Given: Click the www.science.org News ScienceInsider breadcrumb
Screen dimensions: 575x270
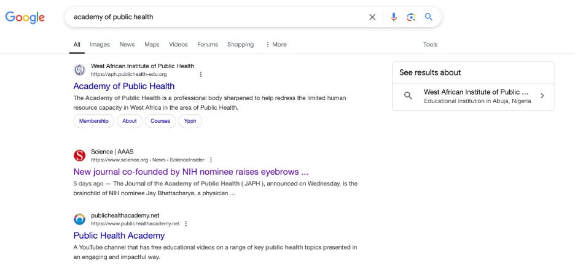Looking at the screenshot, I should pyautogui.click(x=147, y=160).
